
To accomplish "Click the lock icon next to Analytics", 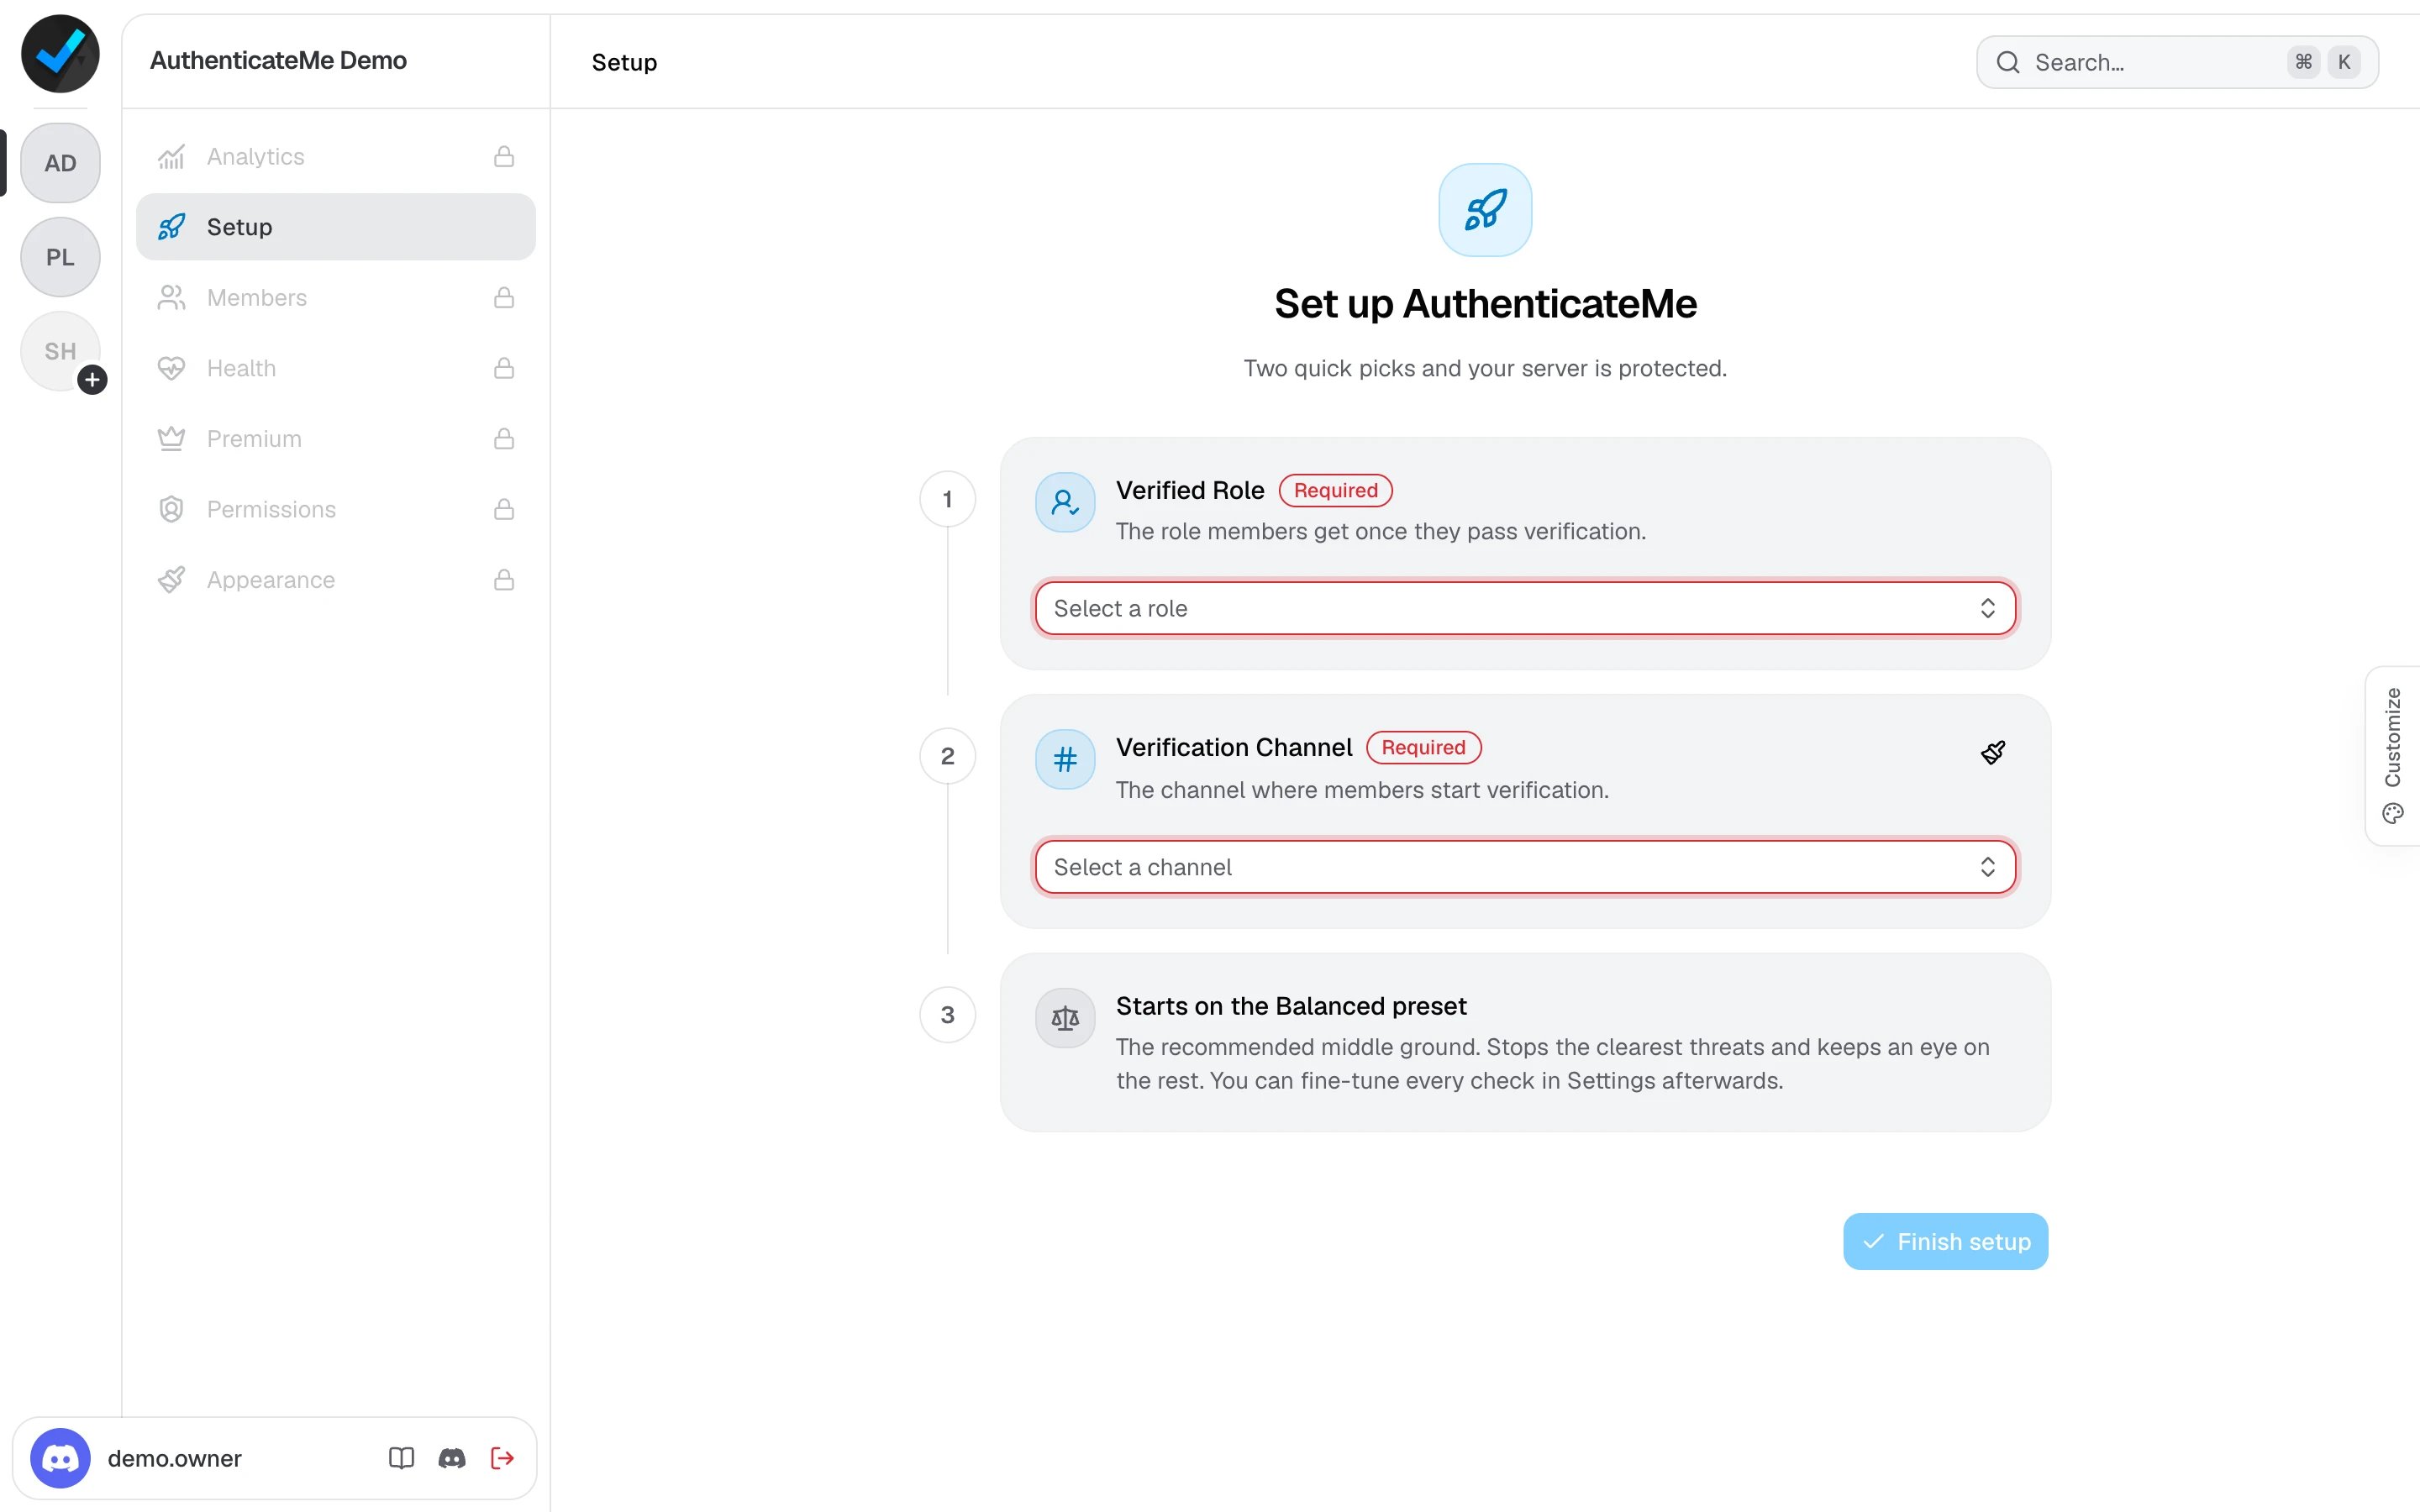I will [x=504, y=157].
